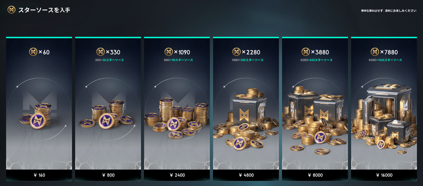The image size is (423, 186).
Task: Click the coin icon beside ×1090
Action: (x=168, y=52)
